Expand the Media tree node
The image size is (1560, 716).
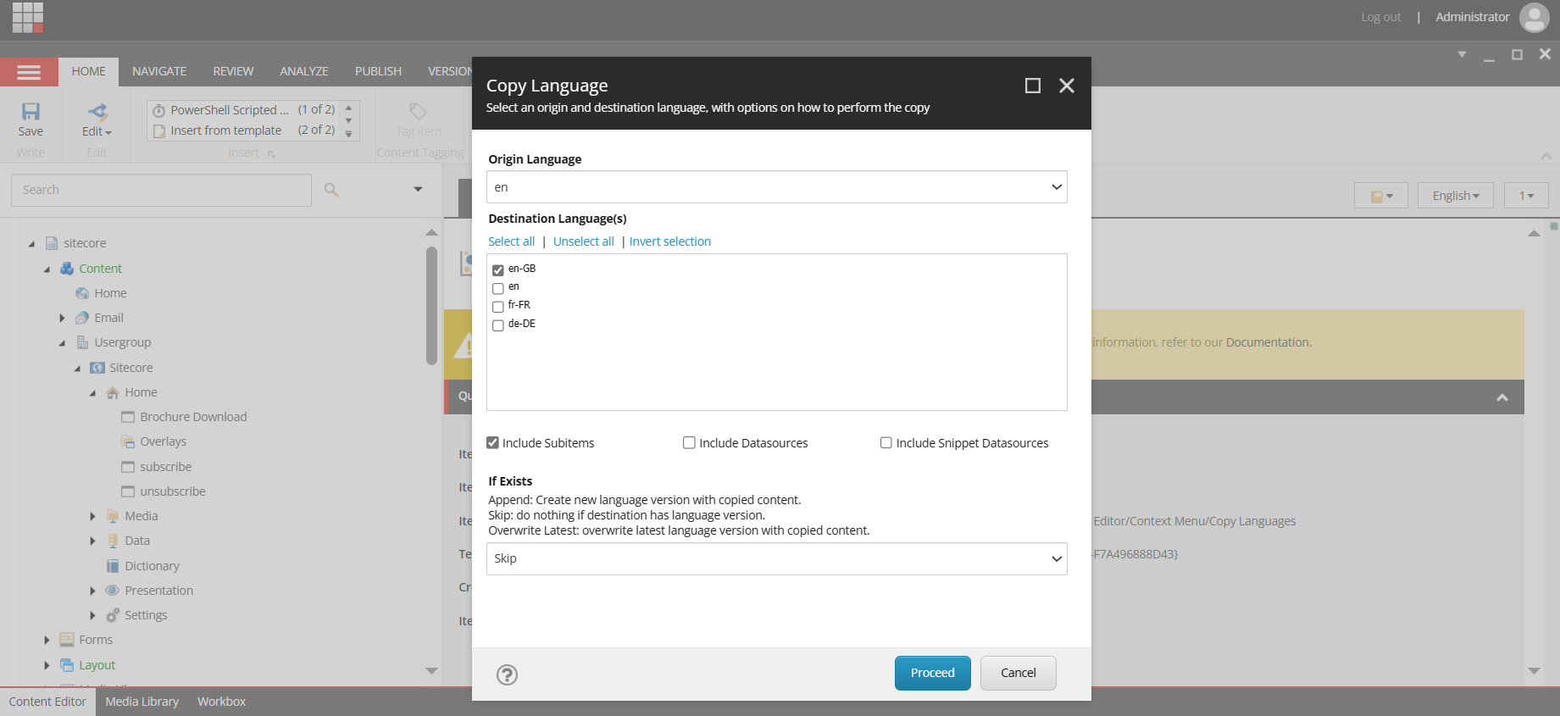pyautogui.click(x=93, y=516)
